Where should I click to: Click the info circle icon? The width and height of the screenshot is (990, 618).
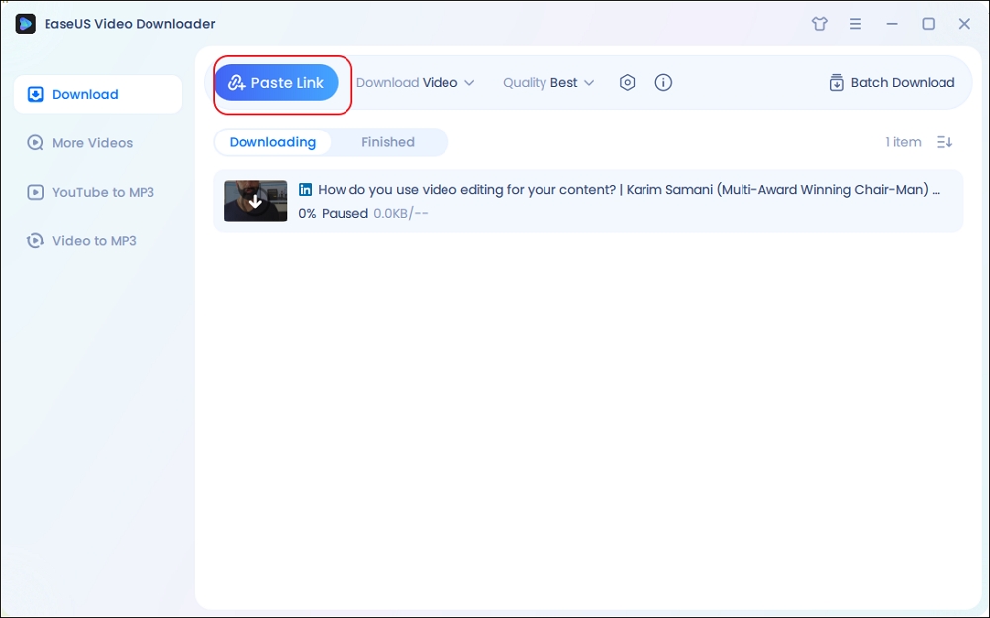(x=663, y=83)
